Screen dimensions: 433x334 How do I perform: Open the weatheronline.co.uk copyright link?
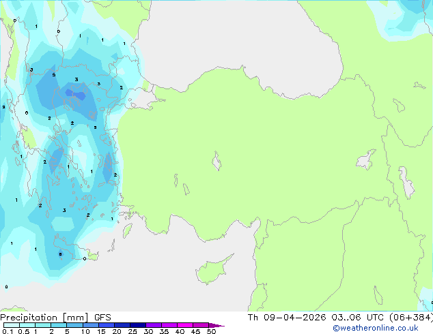[x=376, y=328]
